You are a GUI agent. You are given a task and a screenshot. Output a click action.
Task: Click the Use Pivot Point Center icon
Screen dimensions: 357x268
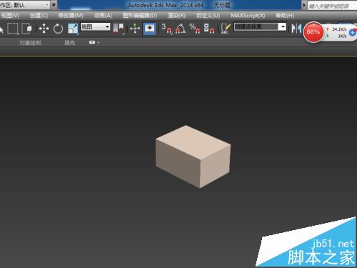(119, 29)
